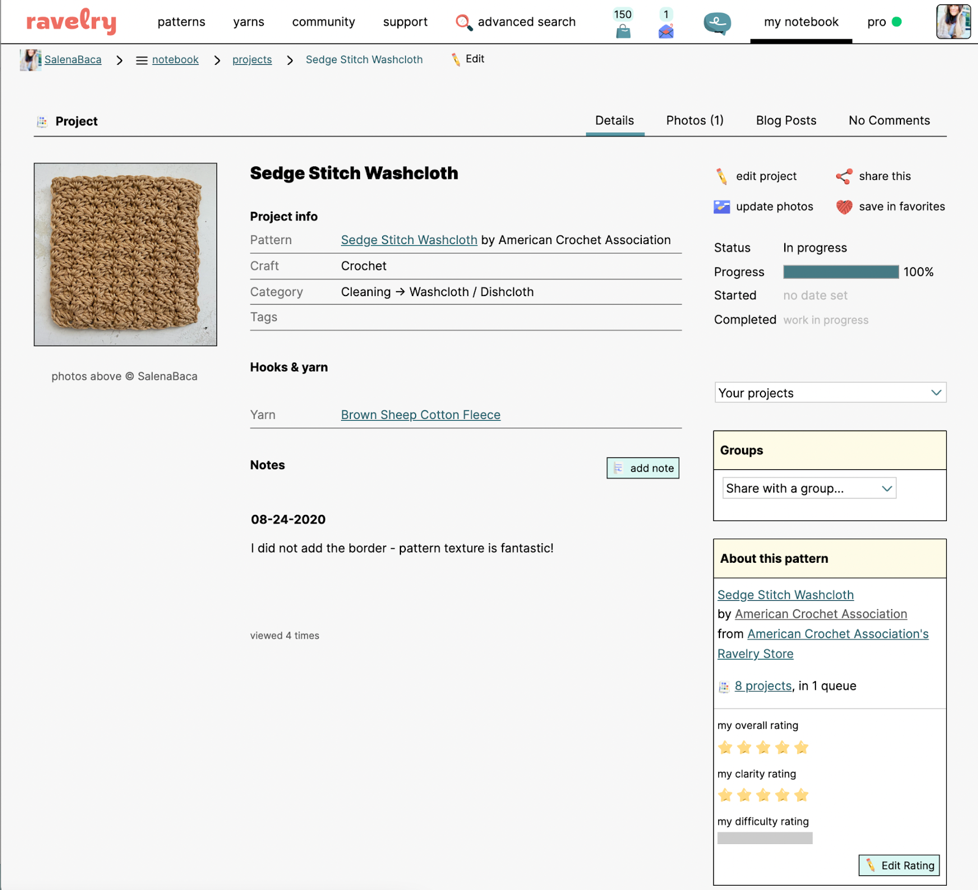This screenshot has width=978, height=890.
Task: Click the note date 08-24-2020
Action: 288,520
